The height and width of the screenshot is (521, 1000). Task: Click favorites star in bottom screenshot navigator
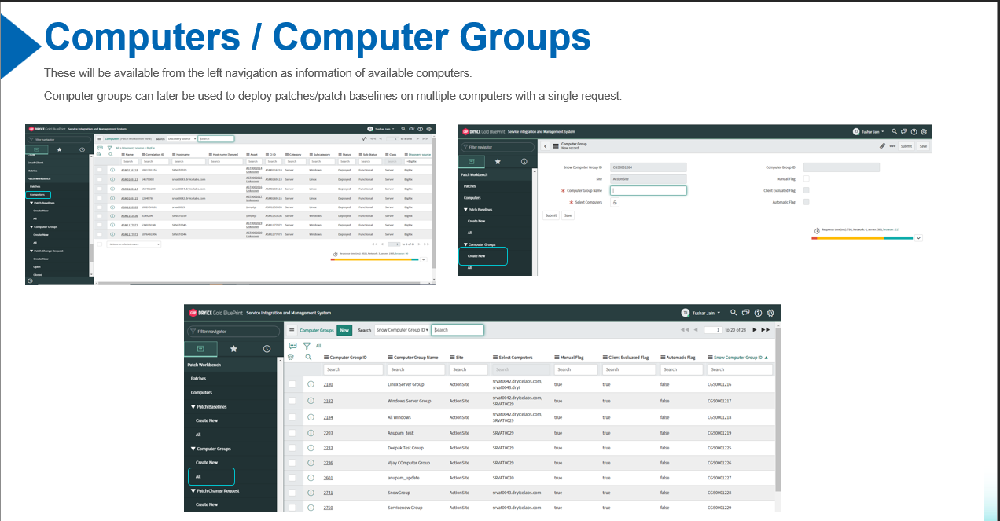tap(233, 349)
